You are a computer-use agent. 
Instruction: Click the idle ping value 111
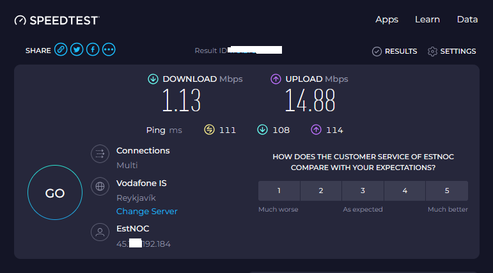click(x=228, y=130)
